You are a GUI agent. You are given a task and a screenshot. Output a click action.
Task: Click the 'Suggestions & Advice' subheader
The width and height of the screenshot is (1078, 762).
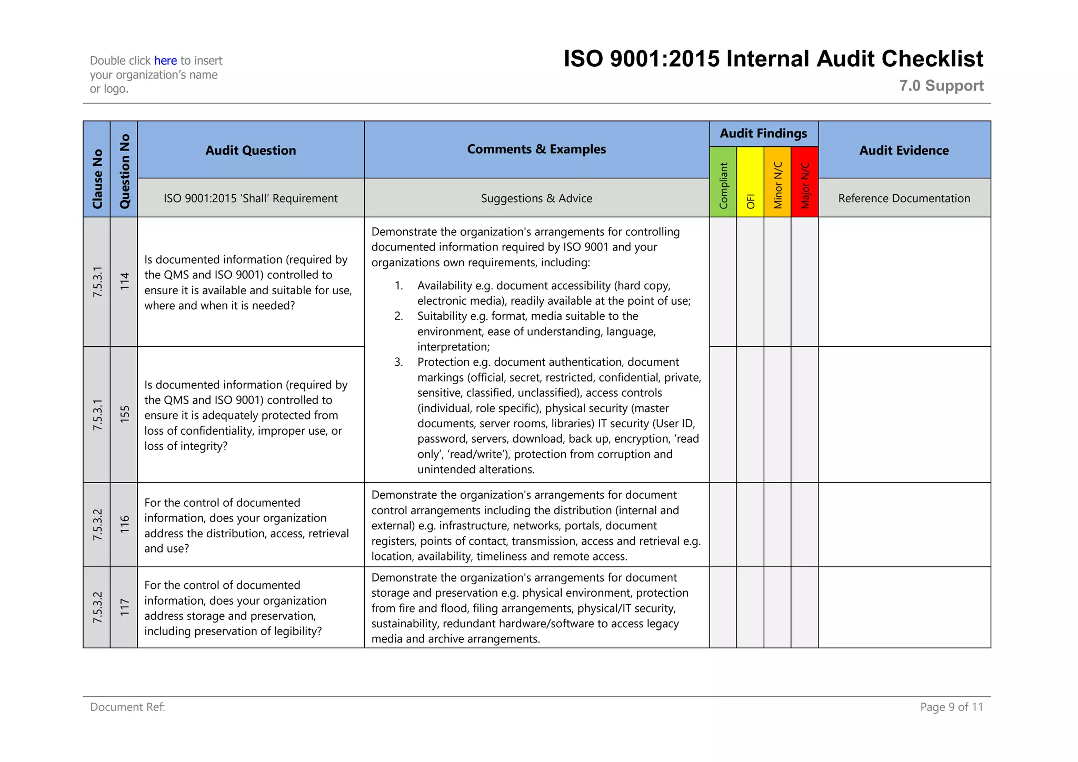536,198
